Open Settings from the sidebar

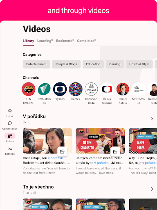10,151
